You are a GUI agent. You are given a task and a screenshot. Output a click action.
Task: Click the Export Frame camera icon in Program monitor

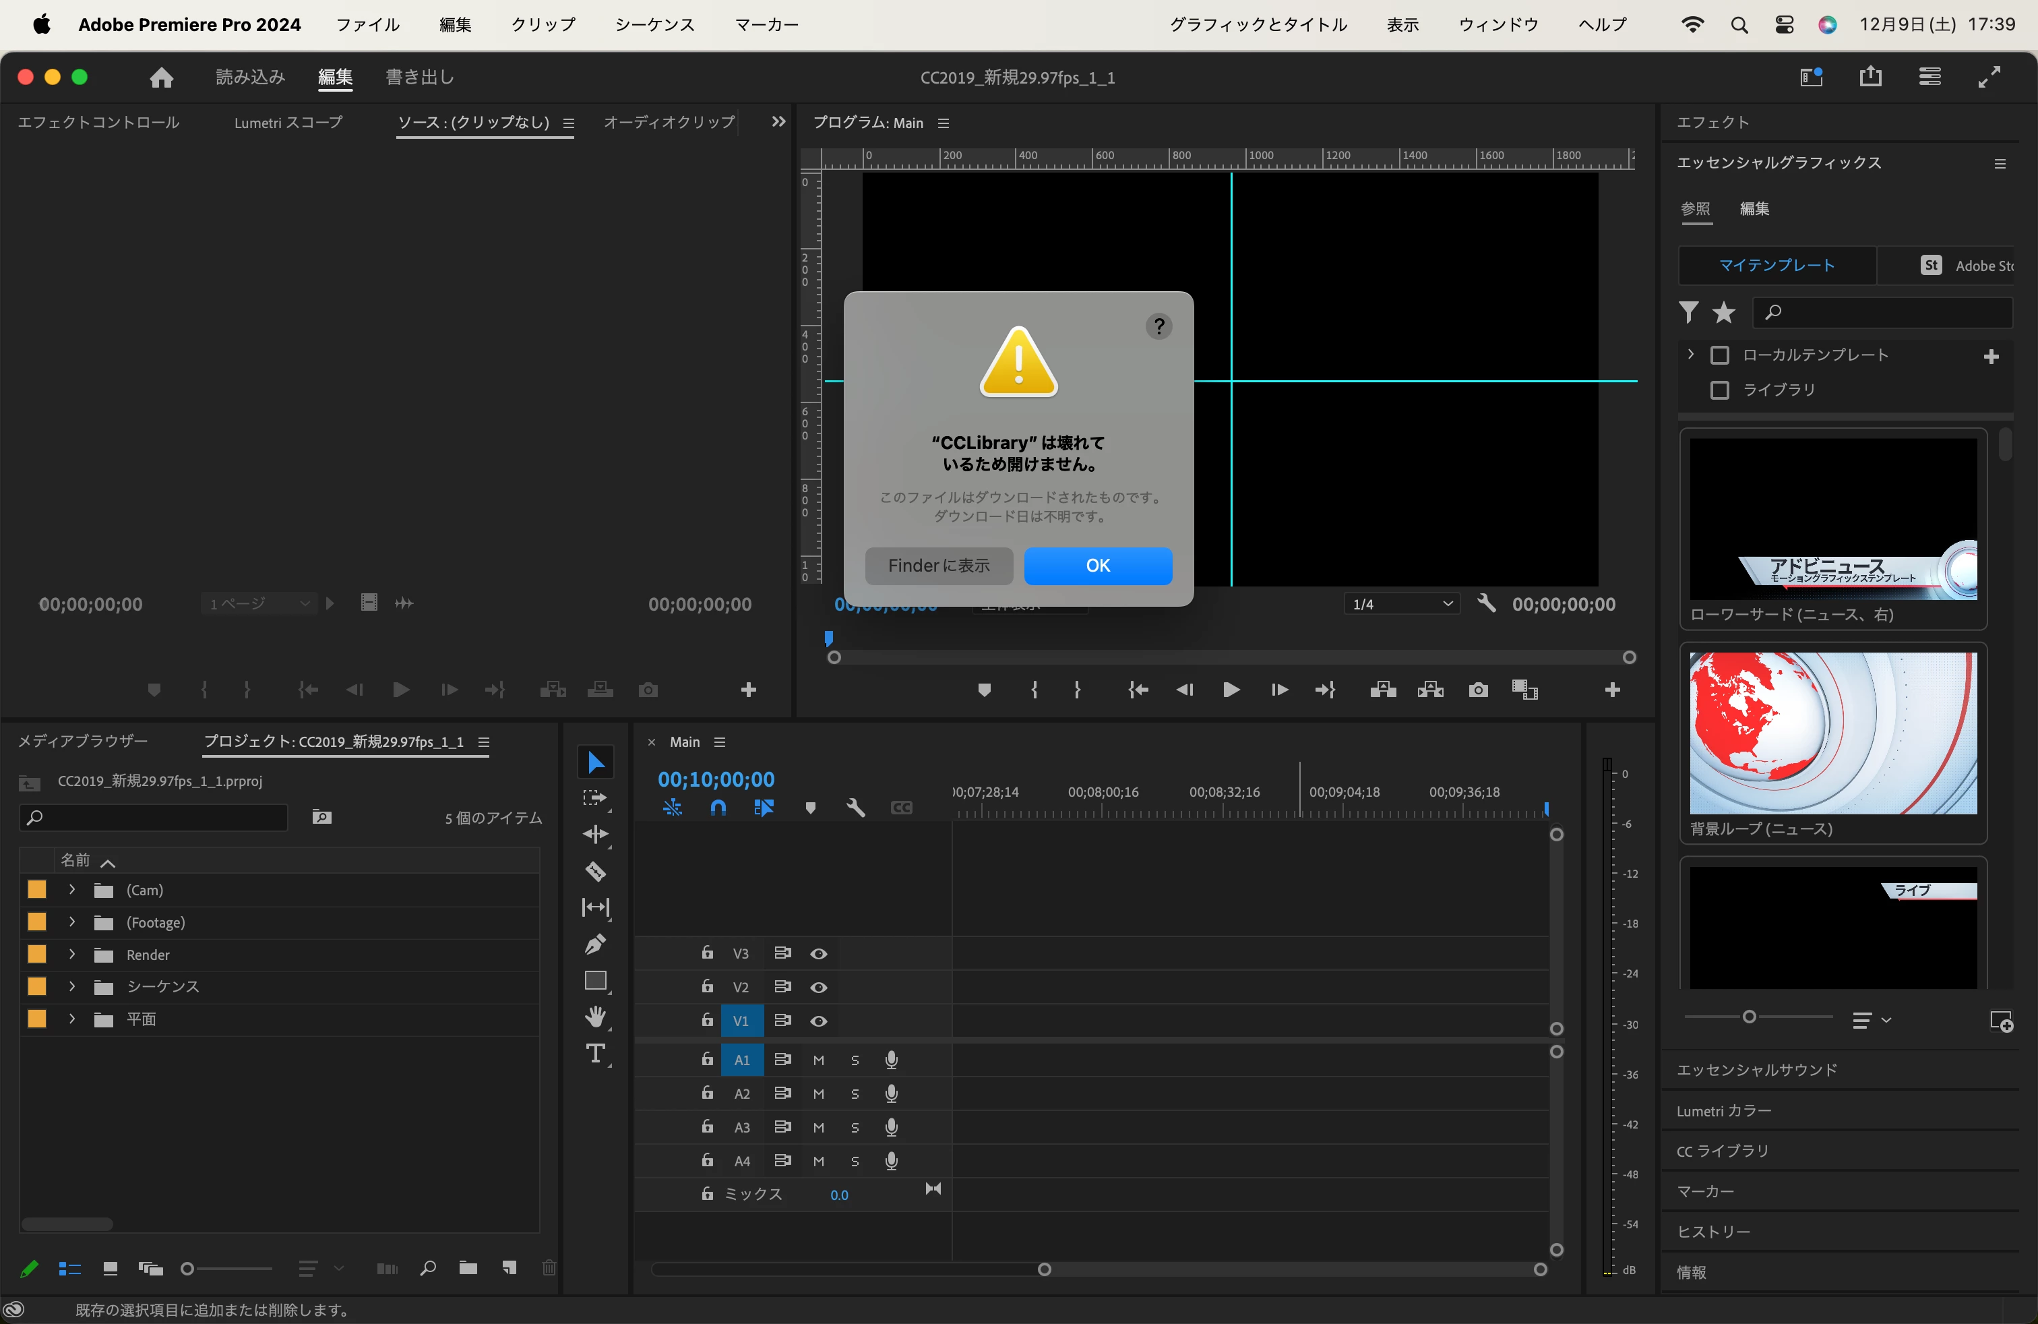pos(1478,690)
